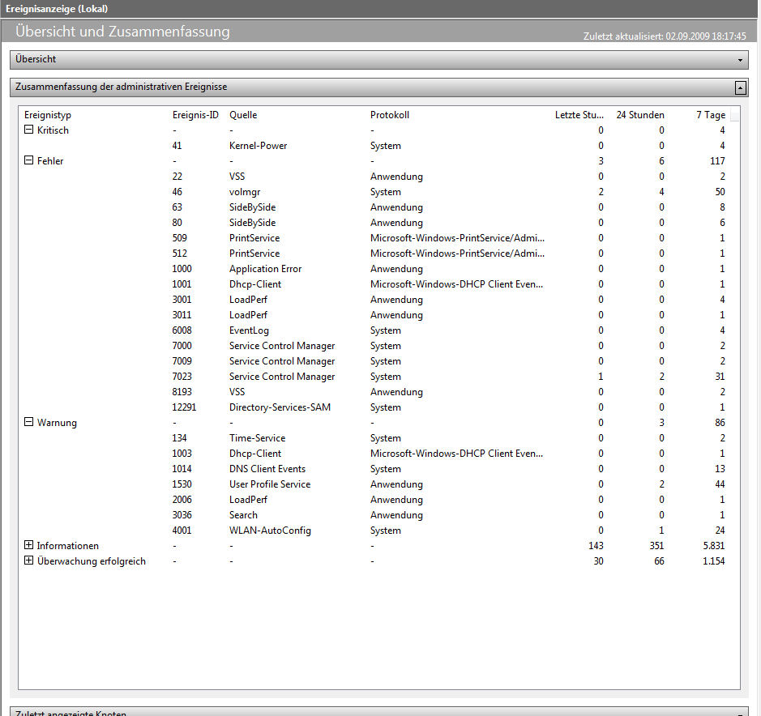Sort by 24 Stunden column header
Viewport: 761px width, 716px height.
[640, 115]
